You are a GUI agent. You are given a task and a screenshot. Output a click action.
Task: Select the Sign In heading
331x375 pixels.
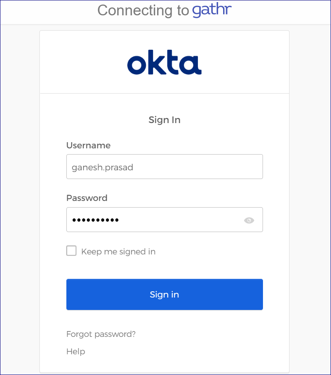coord(164,120)
